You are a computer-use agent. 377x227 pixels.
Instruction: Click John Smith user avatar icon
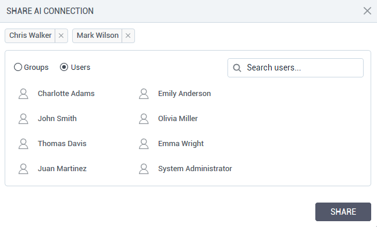tap(23, 119)
